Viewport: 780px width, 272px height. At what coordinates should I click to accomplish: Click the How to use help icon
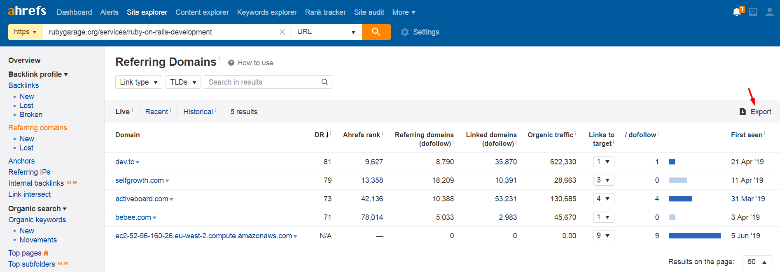(231, 63)
